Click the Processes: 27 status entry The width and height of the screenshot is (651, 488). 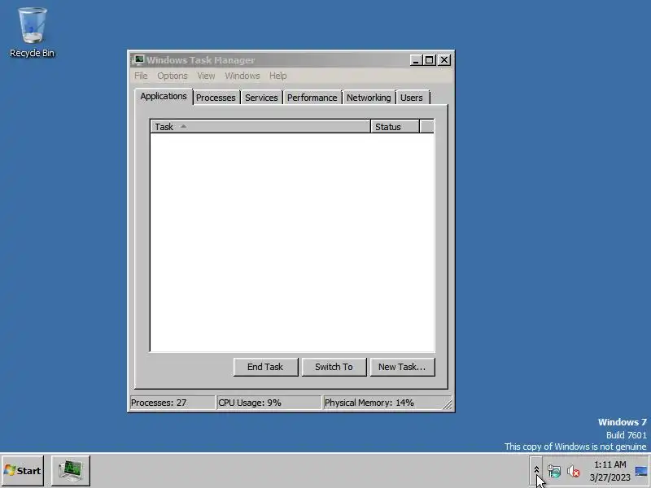(x=173, y=403)
